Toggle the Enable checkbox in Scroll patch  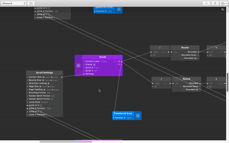(94, 64)
